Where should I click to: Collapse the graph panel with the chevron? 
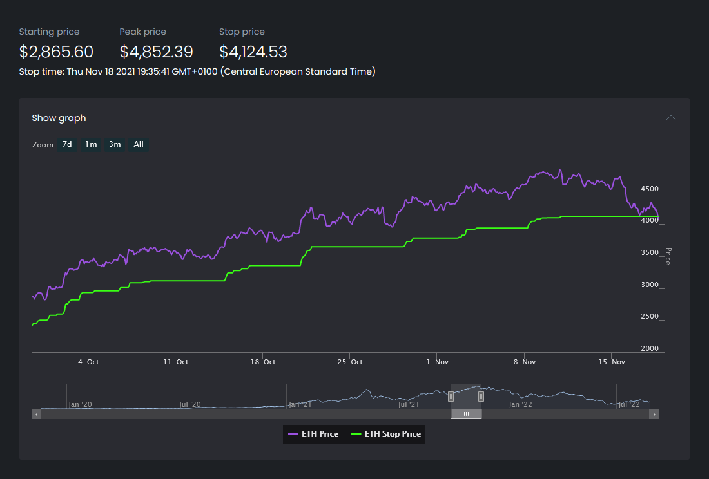[x=671, y=118]
